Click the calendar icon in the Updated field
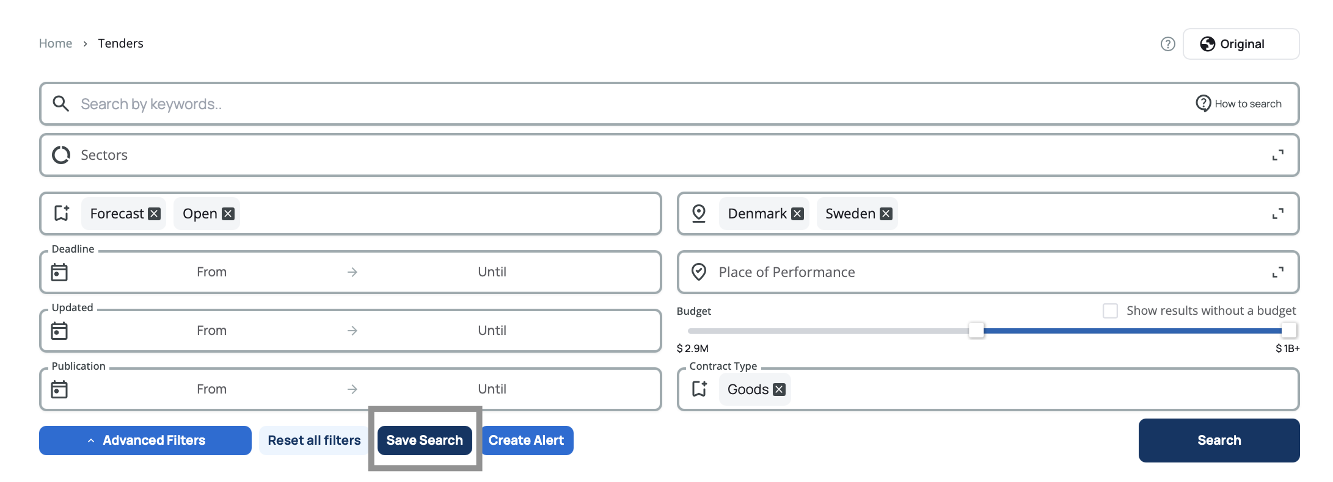The image size is (1333, 482). pyautogui.click(x=59, y=331)
